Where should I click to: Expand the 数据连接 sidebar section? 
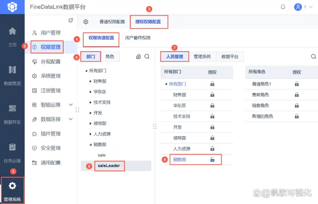click(x=71, y=119)
